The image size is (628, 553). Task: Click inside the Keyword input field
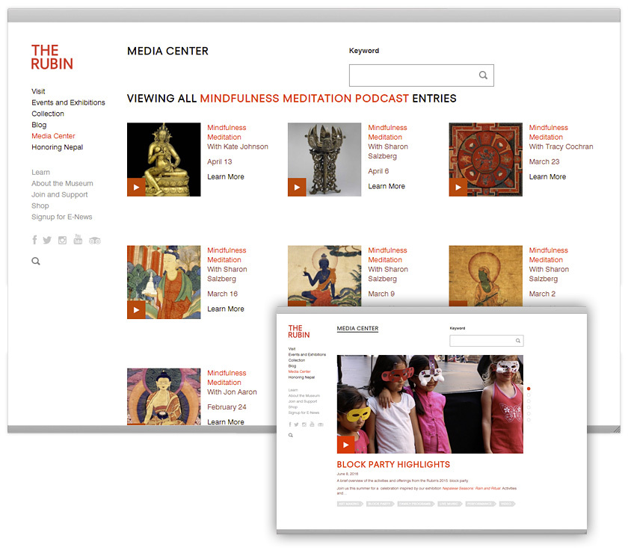click(x=411, y=75)
